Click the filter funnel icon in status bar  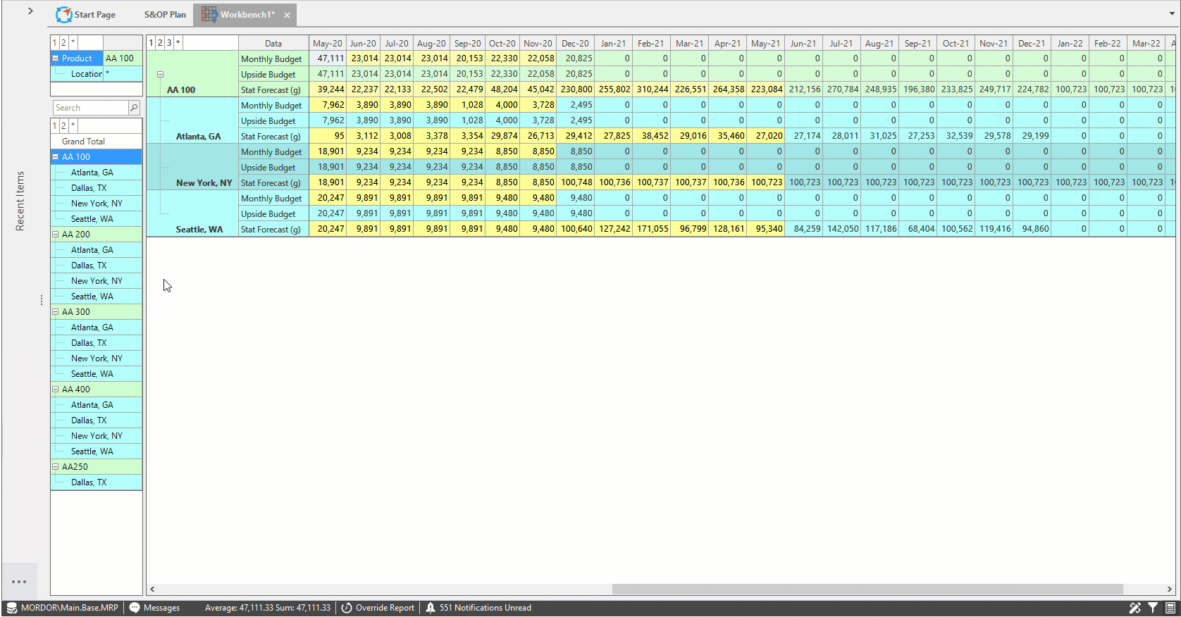(1153, 608)
